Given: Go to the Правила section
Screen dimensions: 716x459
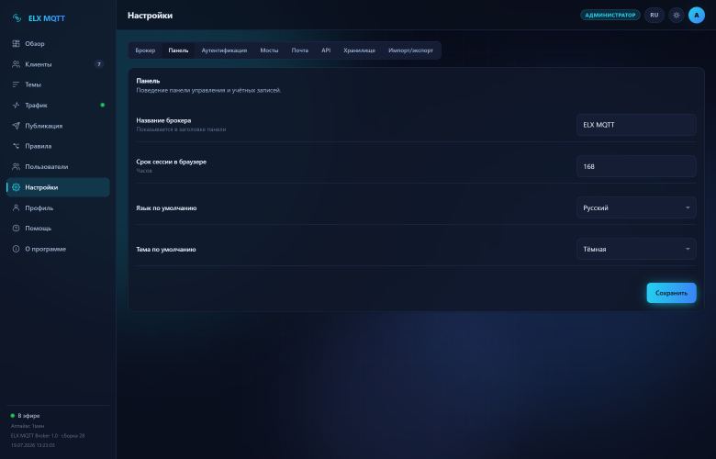Looking at the screenshot, I should point(58,146).
